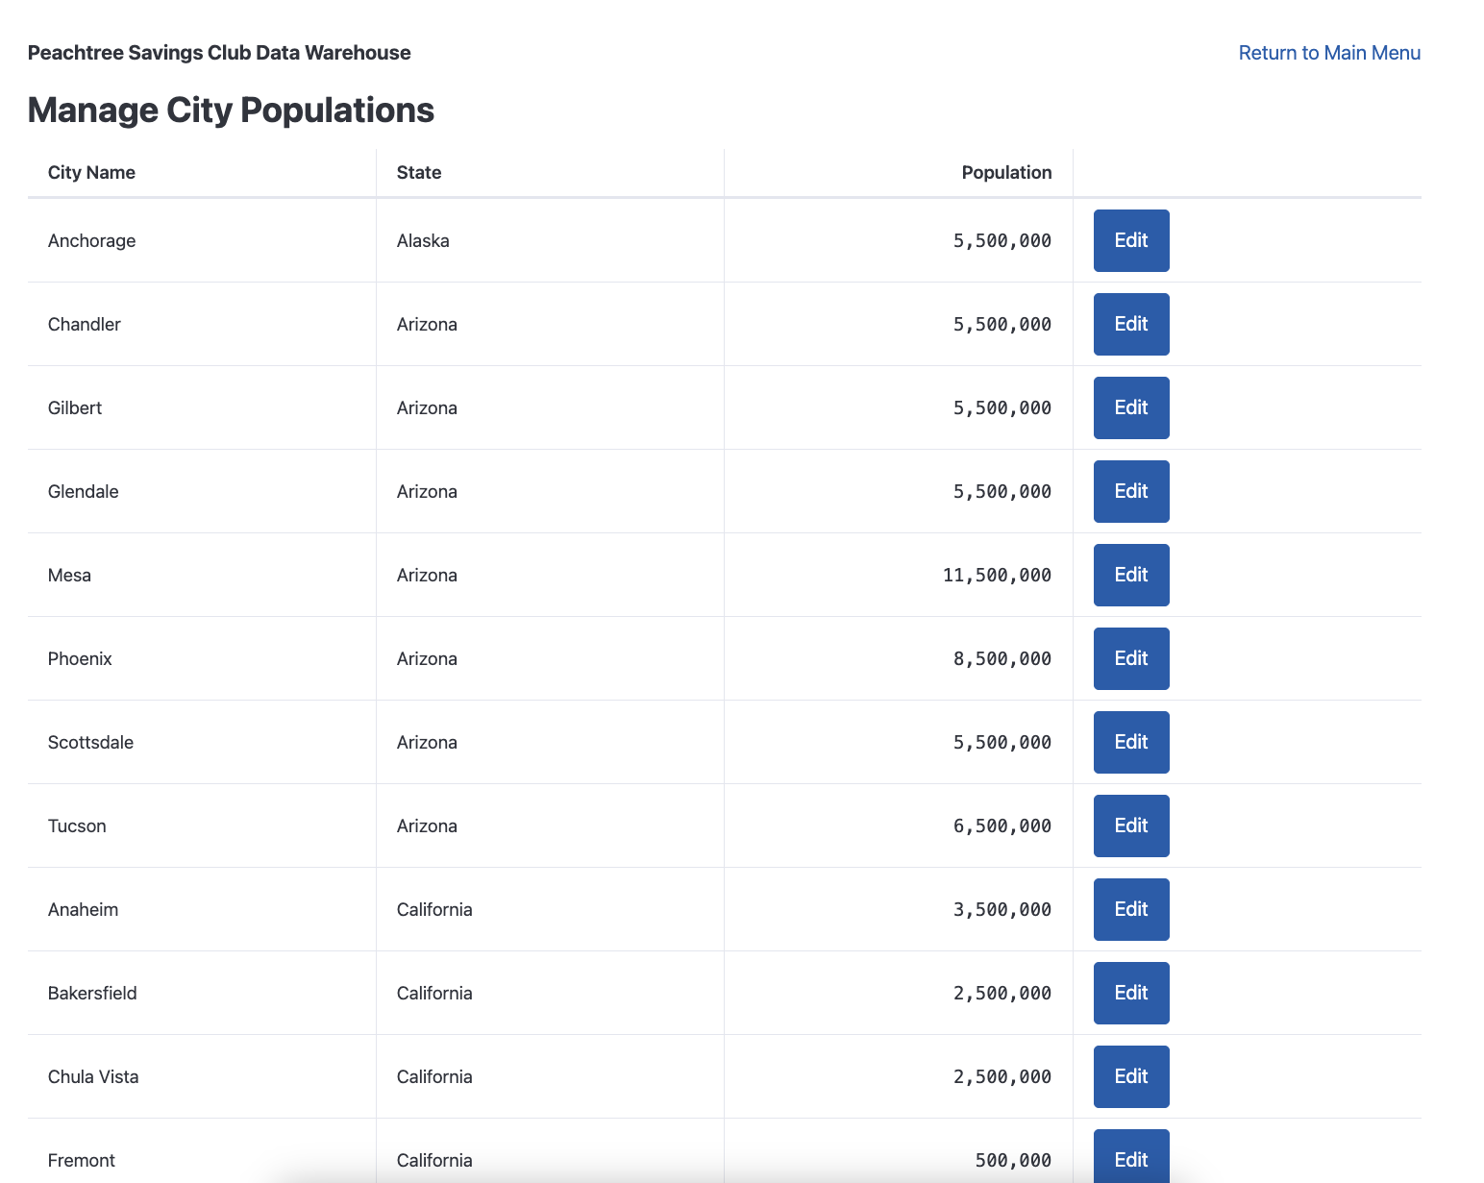Image resolution: width=1484 pixels, height=1183 pixels.
Task: Edit the Chandler population row
Action: point(1130,324)
